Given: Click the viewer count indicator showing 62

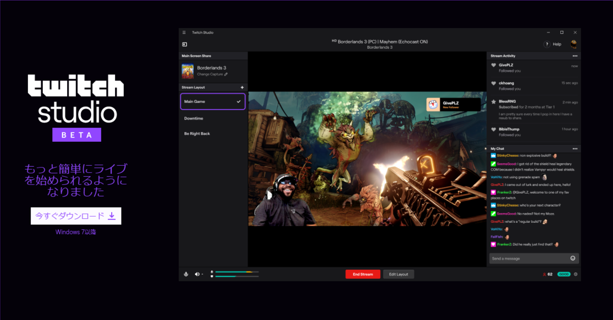Looking at the screenshot, I should [x=547, y=274].
